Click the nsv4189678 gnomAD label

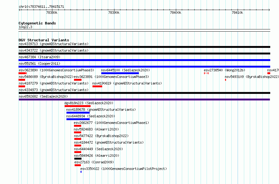pos(101,110)
